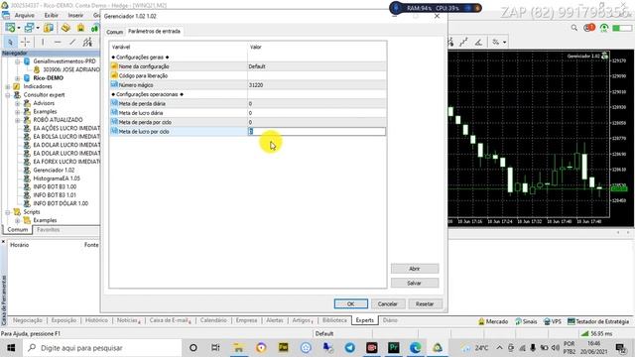Click the green signal account icon
Viewport: 635px width, 357px height.
(x=604, y=28)
